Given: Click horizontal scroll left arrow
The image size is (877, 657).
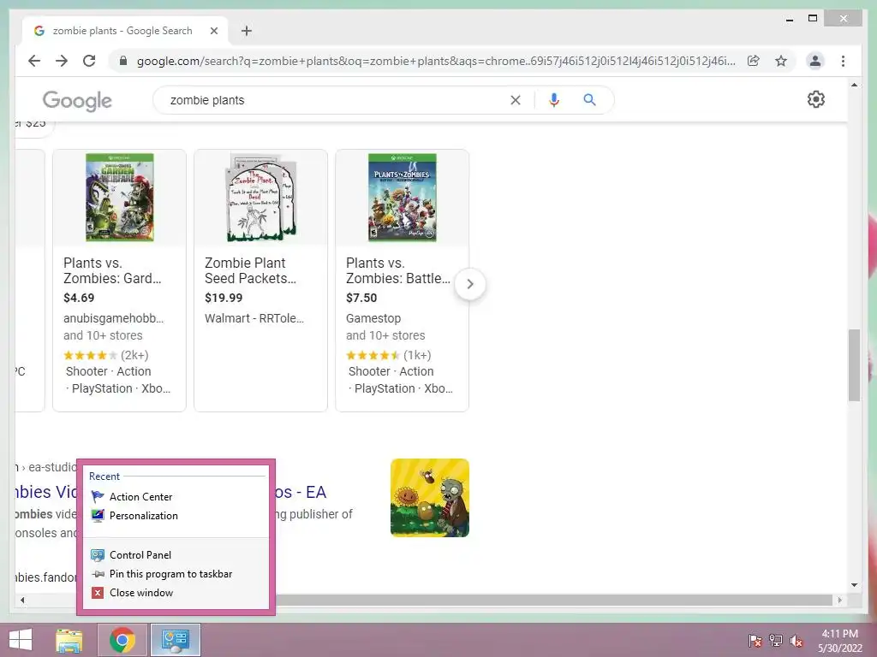Looking at the screenshot, I should pyautogui.click(x=22, y=600).
